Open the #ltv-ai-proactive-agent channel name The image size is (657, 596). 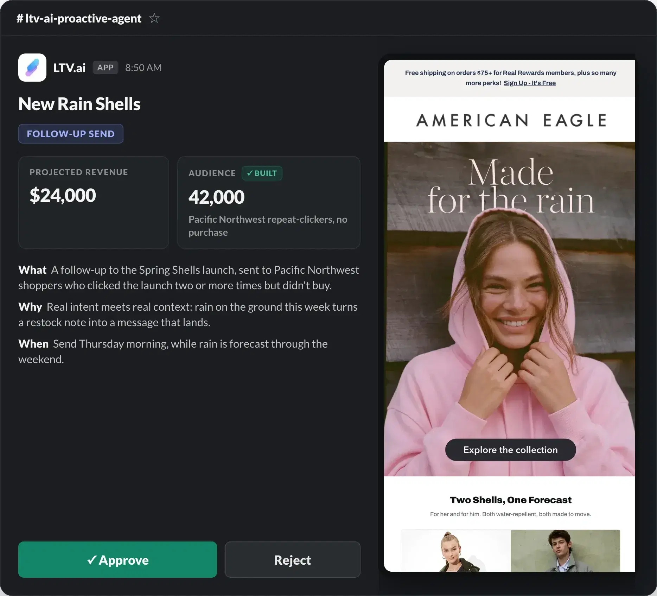point(79,18)
